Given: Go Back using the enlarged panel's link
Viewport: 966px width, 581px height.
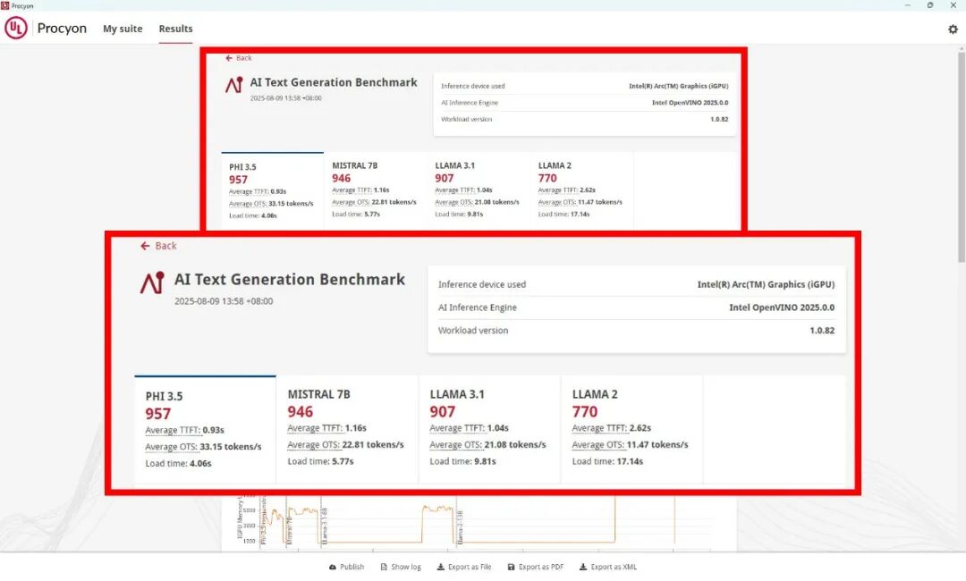Looking at the screenshot, I should (x=159, y=246).
